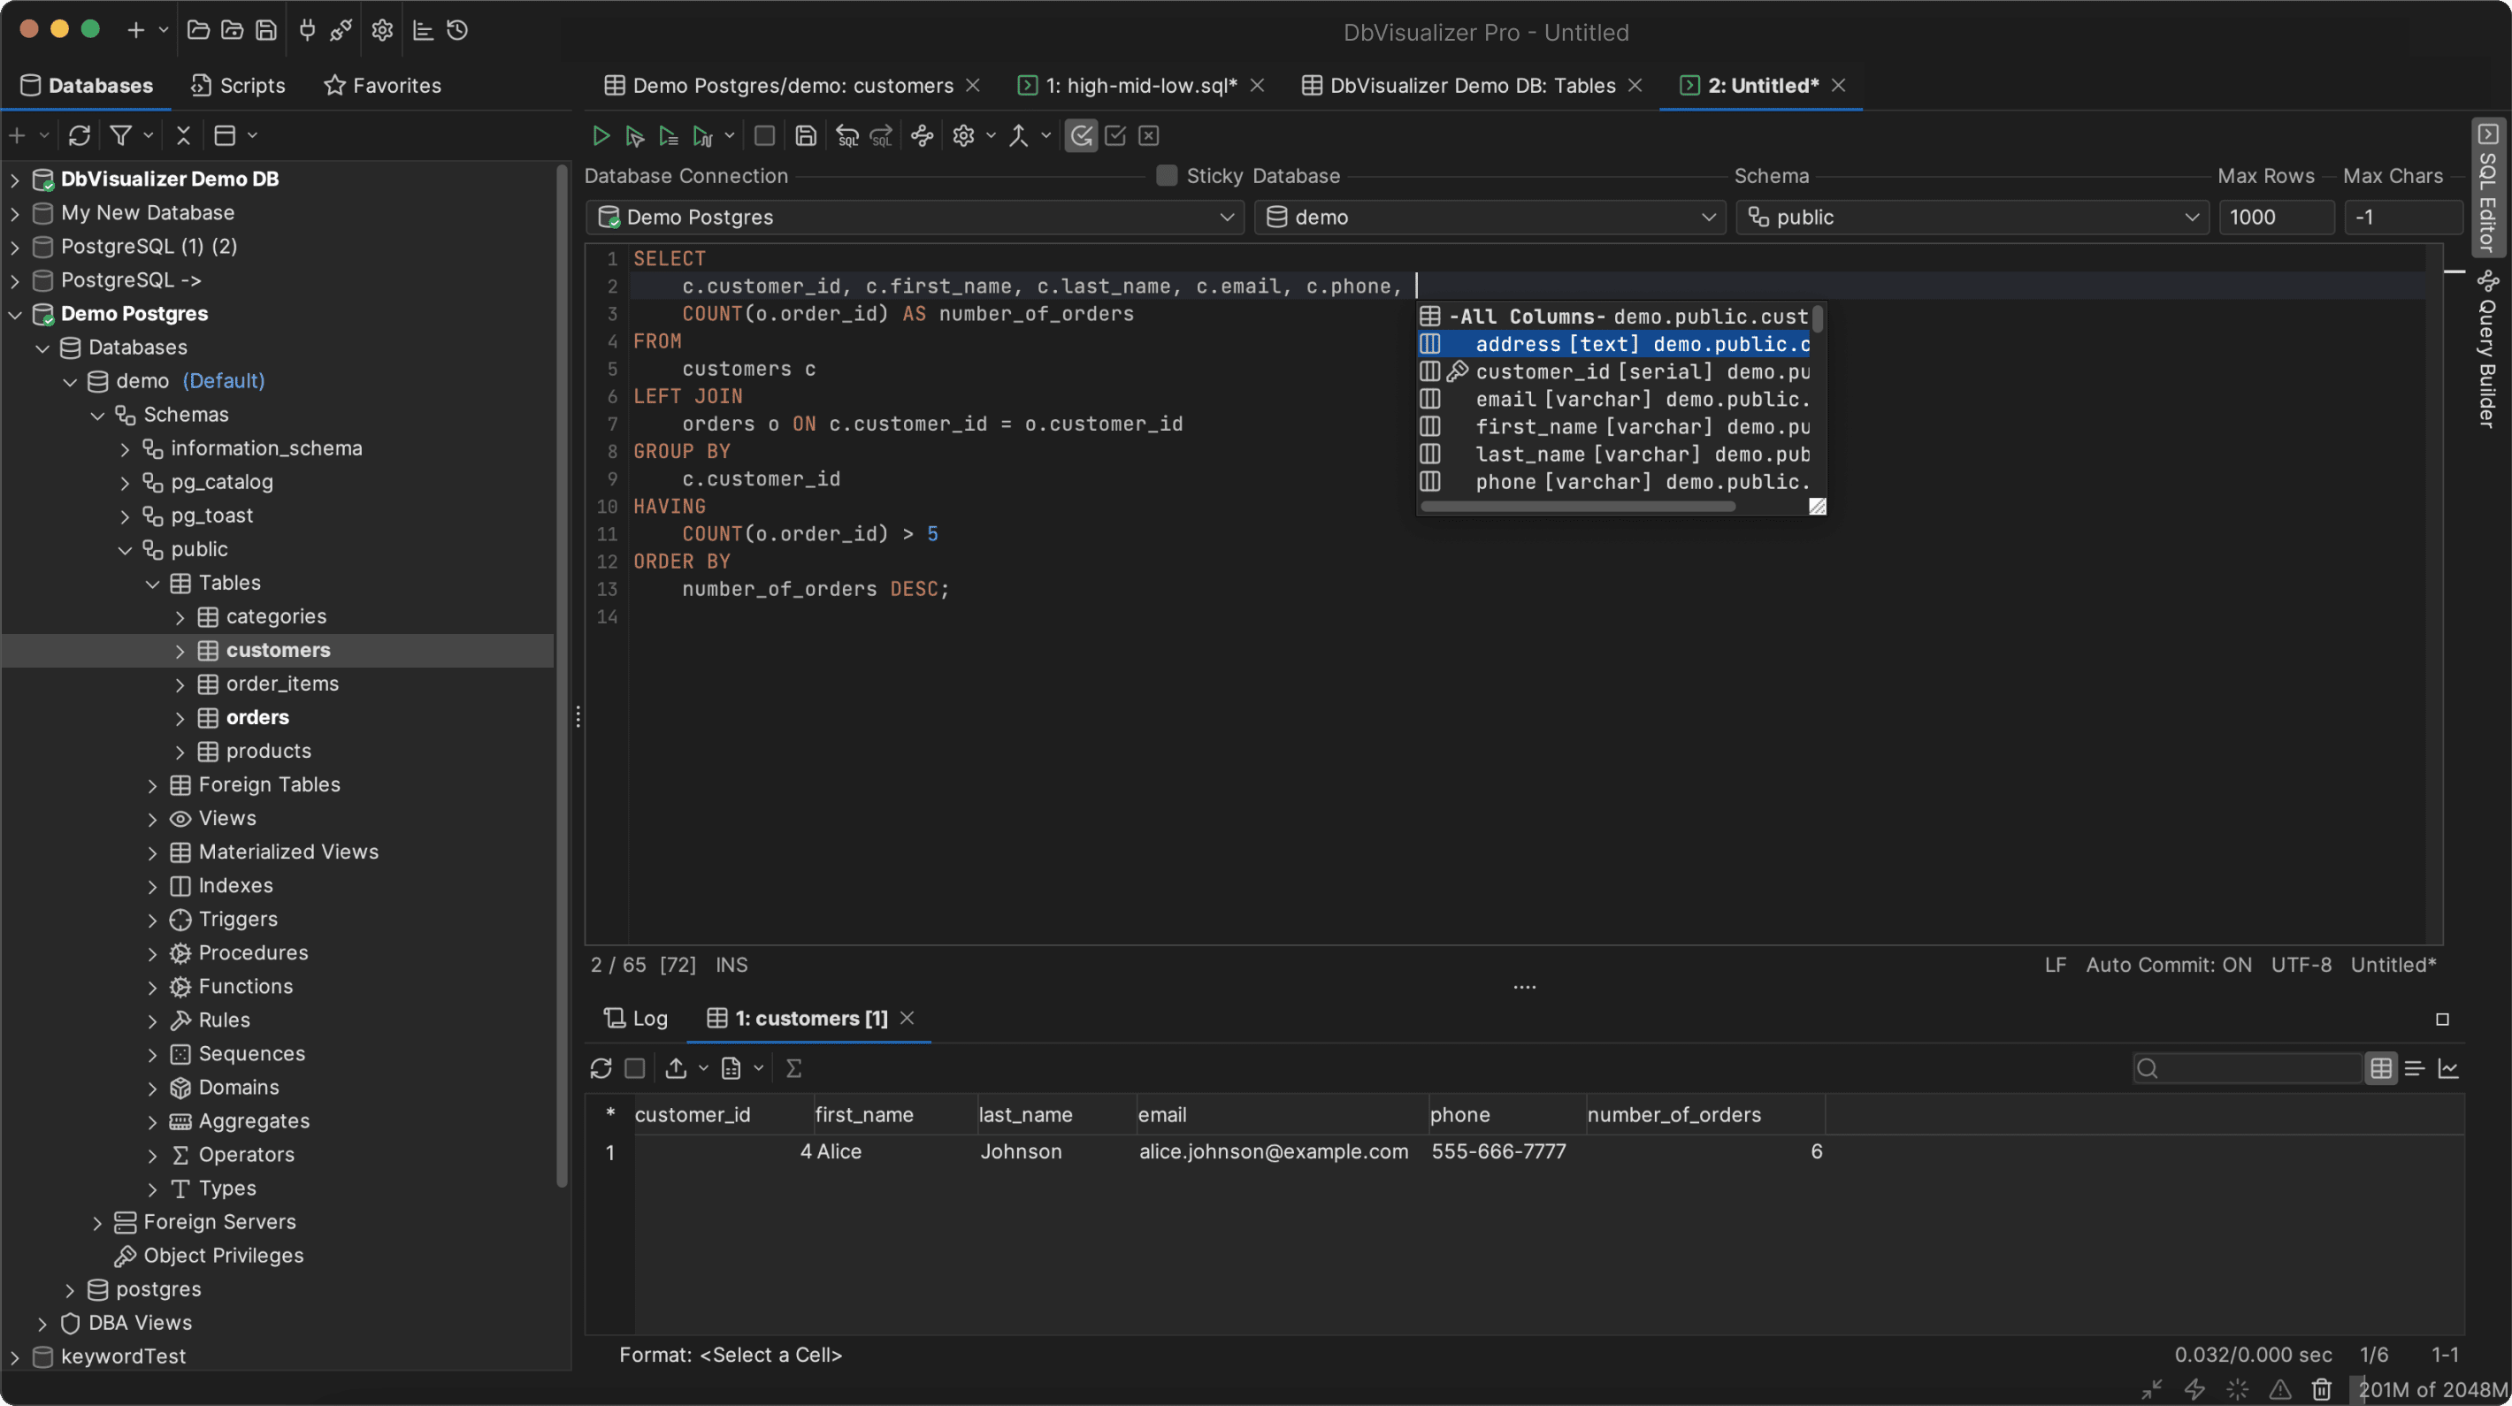Open the Demo Postgres connection dropdown
This screenshot has width=2512, height=1406.
coord(1227,217)
